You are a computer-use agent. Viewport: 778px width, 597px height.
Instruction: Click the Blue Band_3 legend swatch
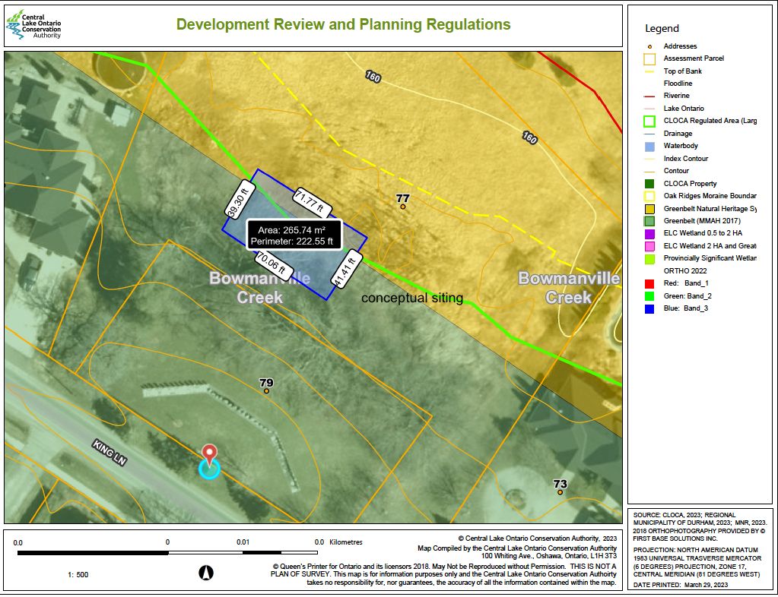(649, 308)
